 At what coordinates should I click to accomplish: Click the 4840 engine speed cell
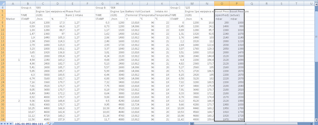tap(43, 119)
